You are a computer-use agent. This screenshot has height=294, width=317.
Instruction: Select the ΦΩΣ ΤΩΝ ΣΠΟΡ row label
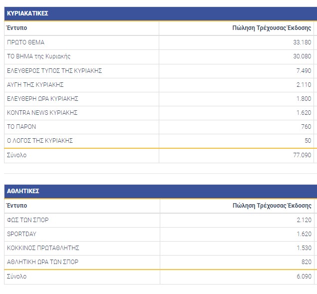click(x=28, y=220)
